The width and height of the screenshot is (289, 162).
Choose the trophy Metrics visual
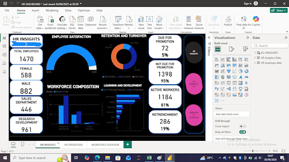241,89
